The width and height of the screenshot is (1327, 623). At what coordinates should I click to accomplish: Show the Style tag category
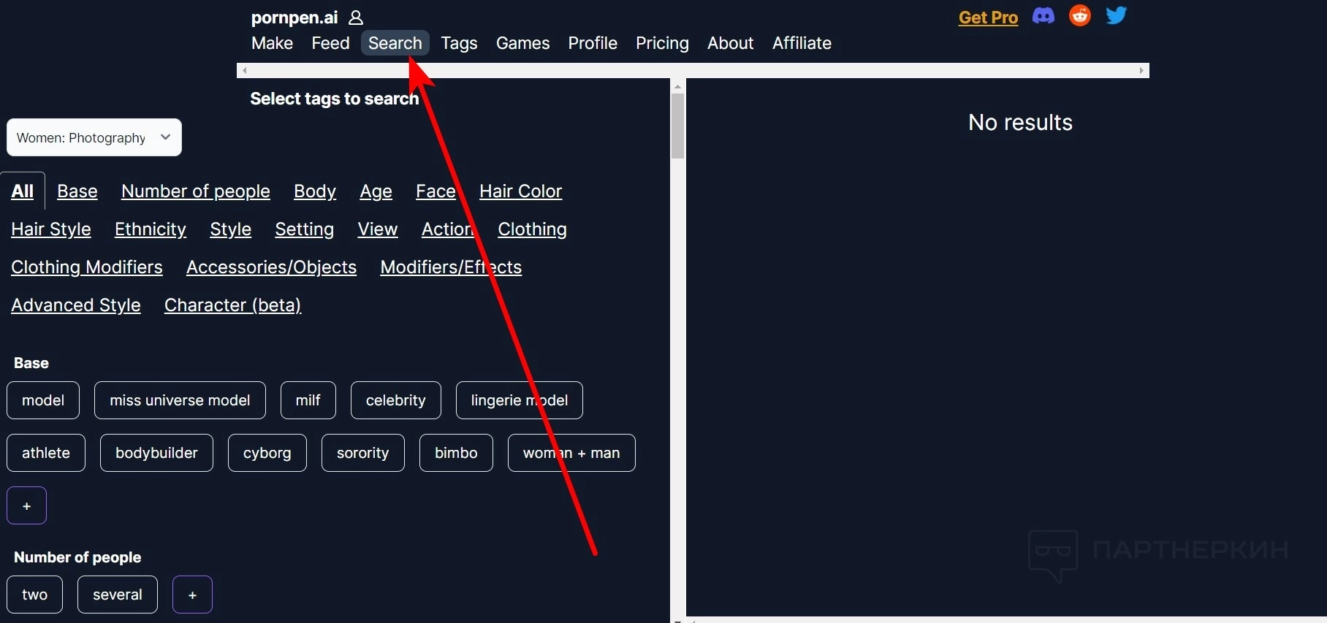230,229
